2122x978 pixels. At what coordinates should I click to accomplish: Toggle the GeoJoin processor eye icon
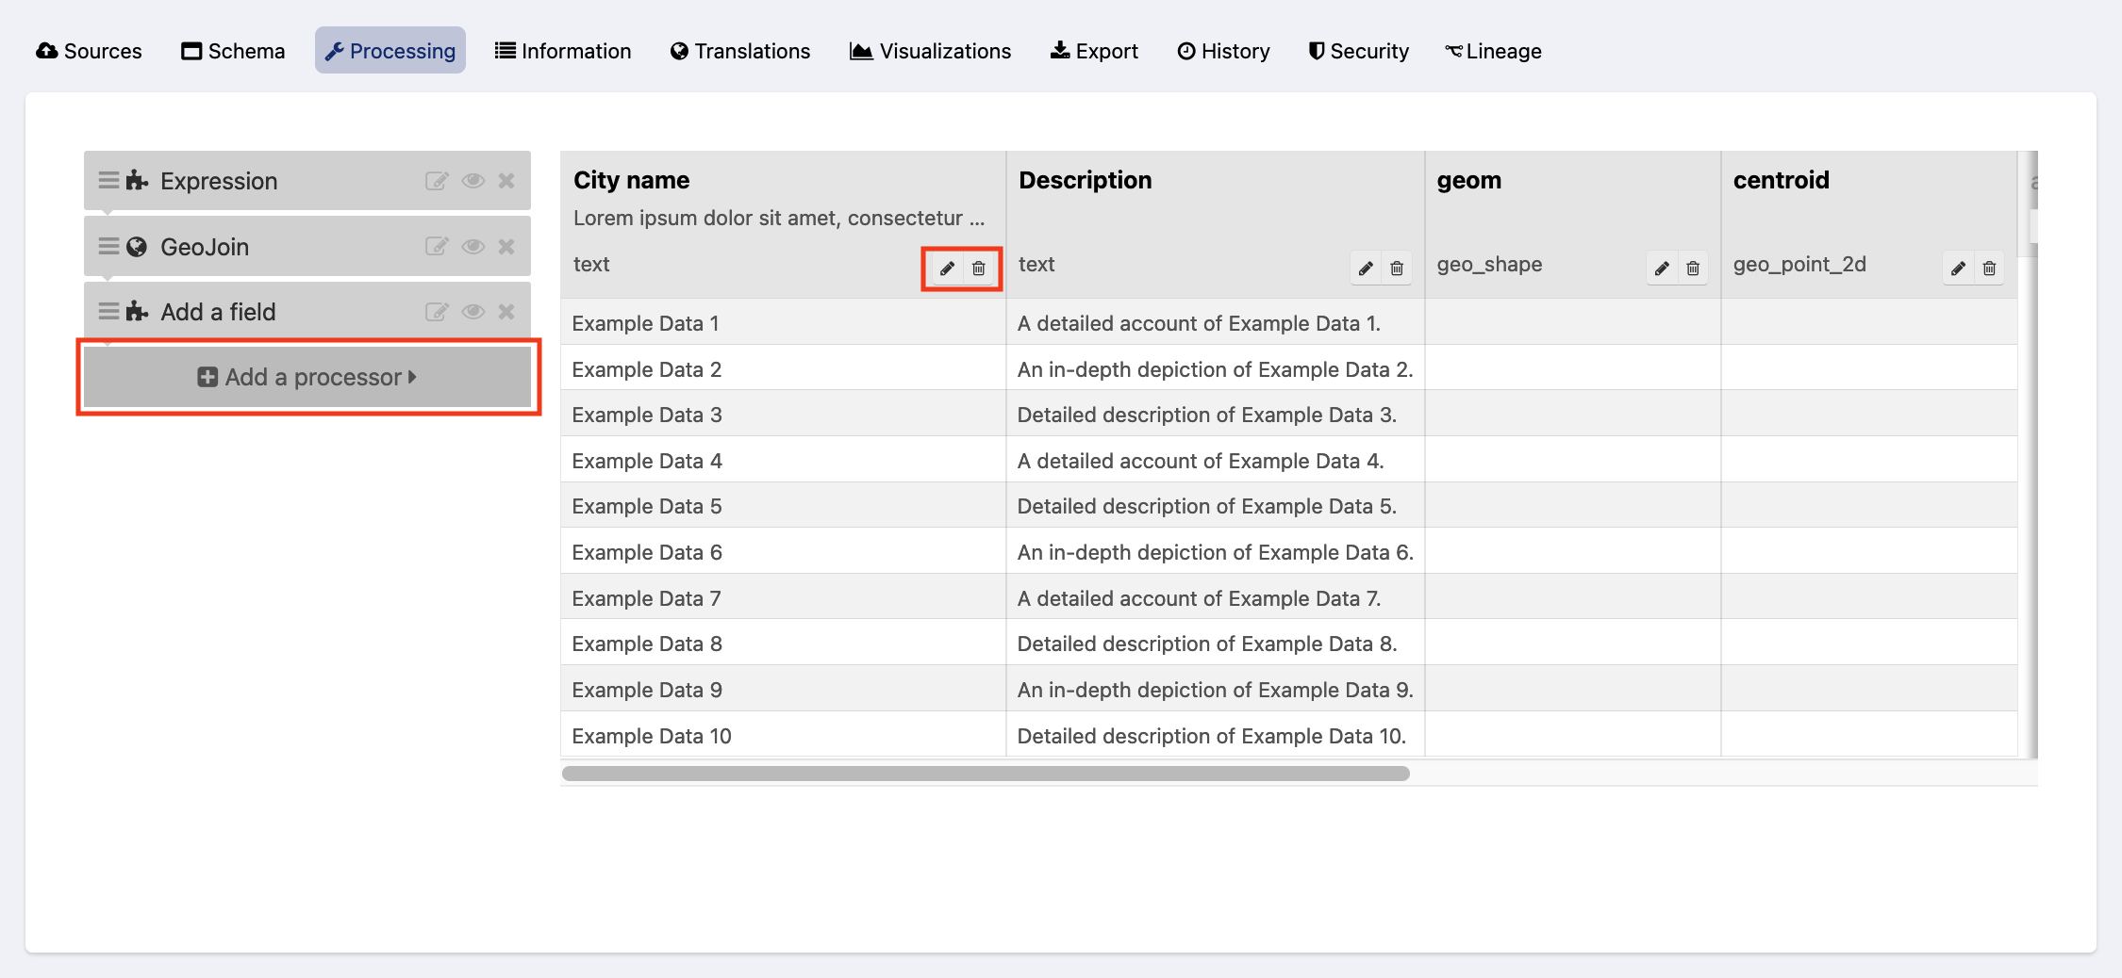tap(472, 247)
